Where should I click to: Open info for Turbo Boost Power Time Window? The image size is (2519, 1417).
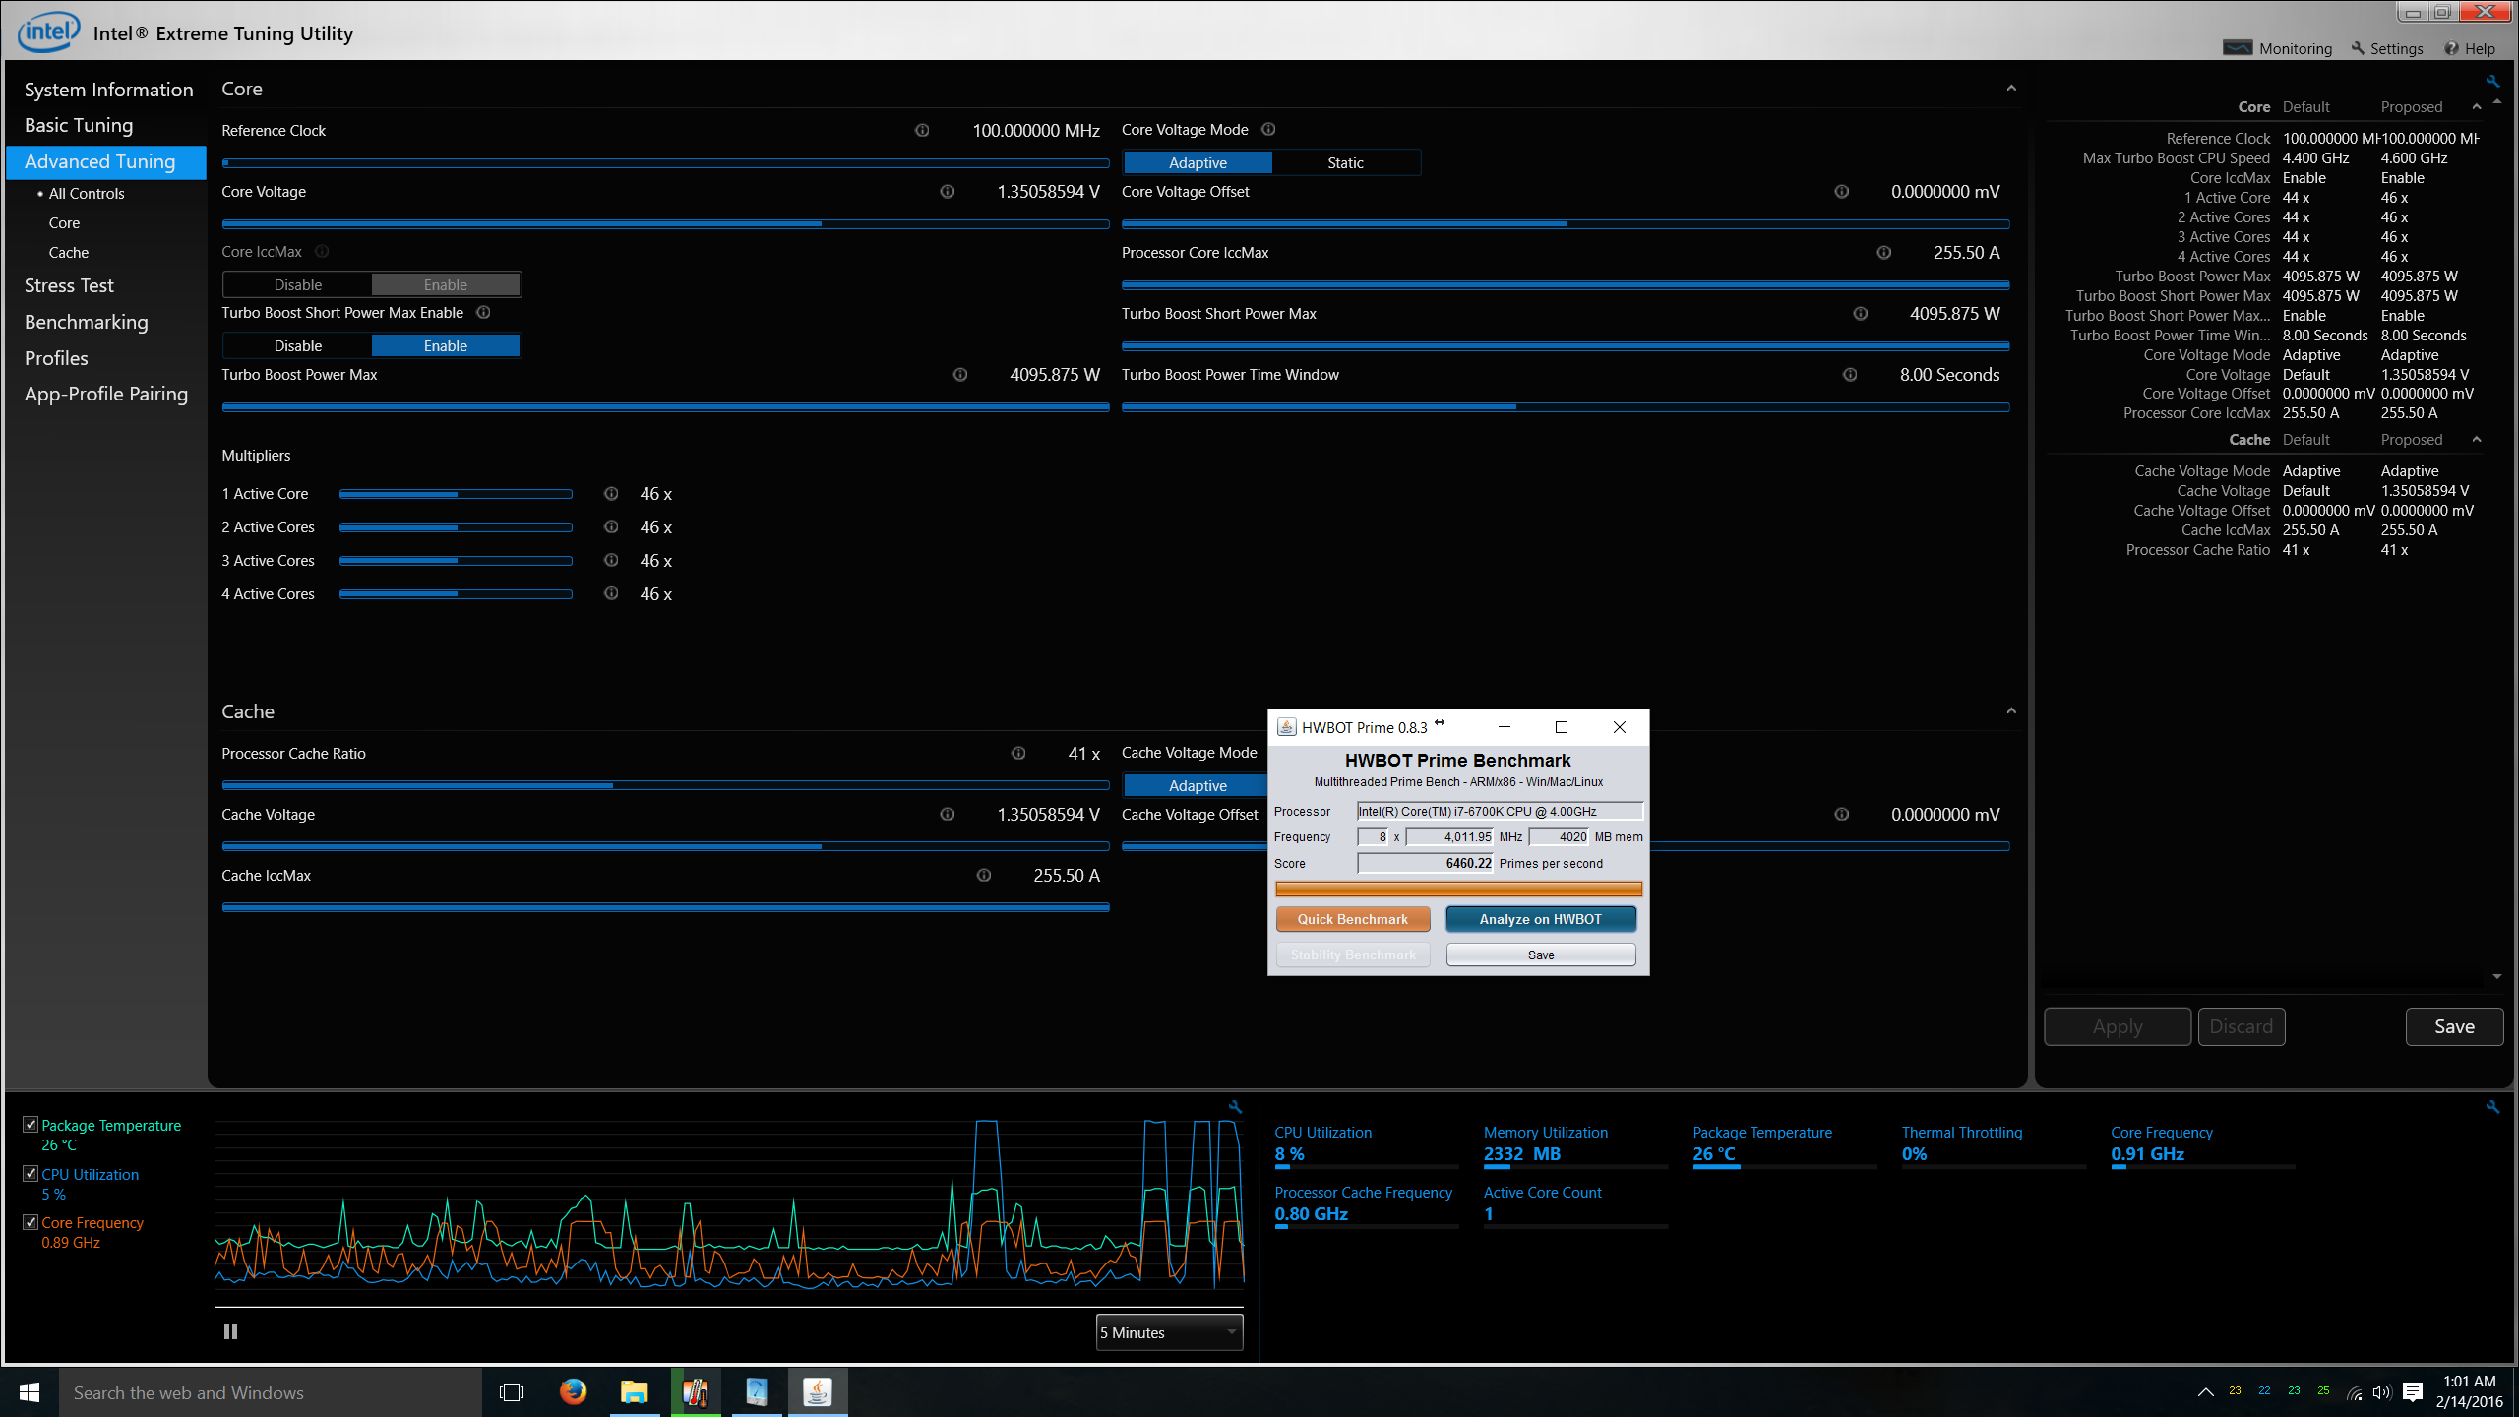1850,375
